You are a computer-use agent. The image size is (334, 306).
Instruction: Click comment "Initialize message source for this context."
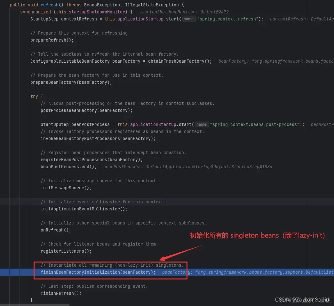[99, 181]
